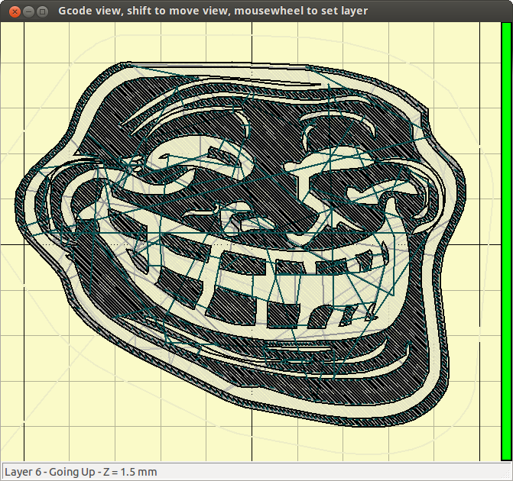Close the Gcode view window
This screenshot has height=481, width=513.
[12, 11]
